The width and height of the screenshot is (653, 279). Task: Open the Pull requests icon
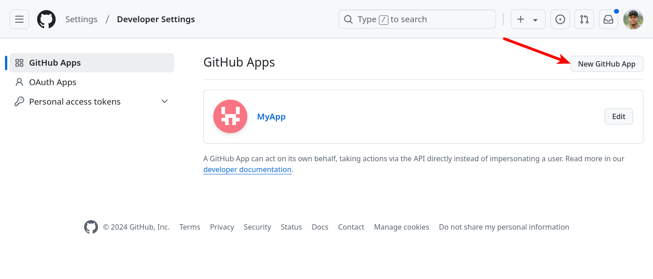(x=584, y=19)
